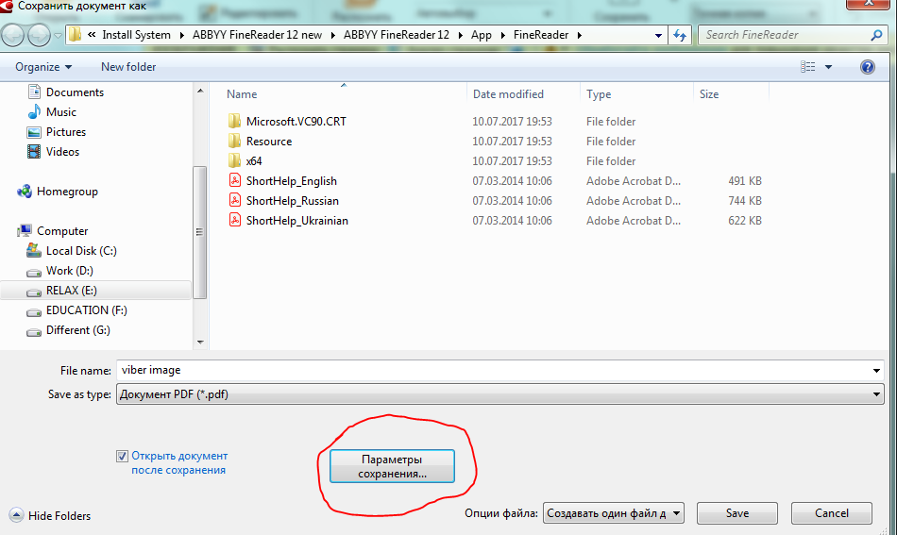The width and height of the screenshot is (897, 535).
Task: Click the Back navigation arrow
Action: click(x=14, y=35)
